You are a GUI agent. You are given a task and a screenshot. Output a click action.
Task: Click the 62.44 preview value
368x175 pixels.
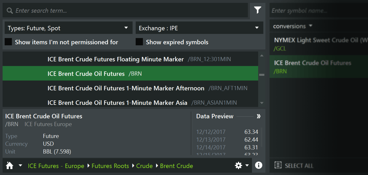pos(251,140)
